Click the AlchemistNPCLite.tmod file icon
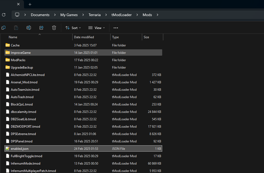 click(8, 75)
